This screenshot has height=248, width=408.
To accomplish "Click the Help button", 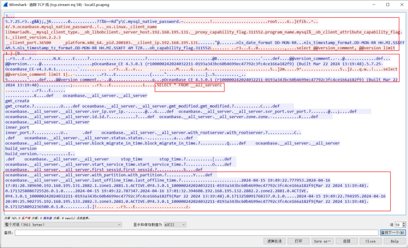I will [x=394, y=241].
